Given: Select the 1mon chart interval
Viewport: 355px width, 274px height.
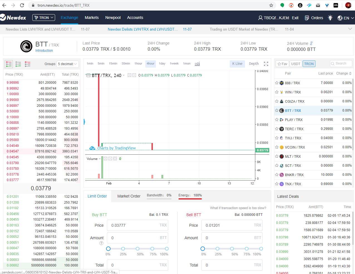Looking at the screenshot, I should click(187, 64).
